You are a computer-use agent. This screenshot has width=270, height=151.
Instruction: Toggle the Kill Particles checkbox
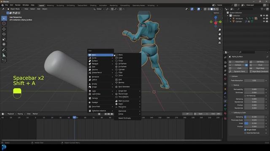coord(245,96)
